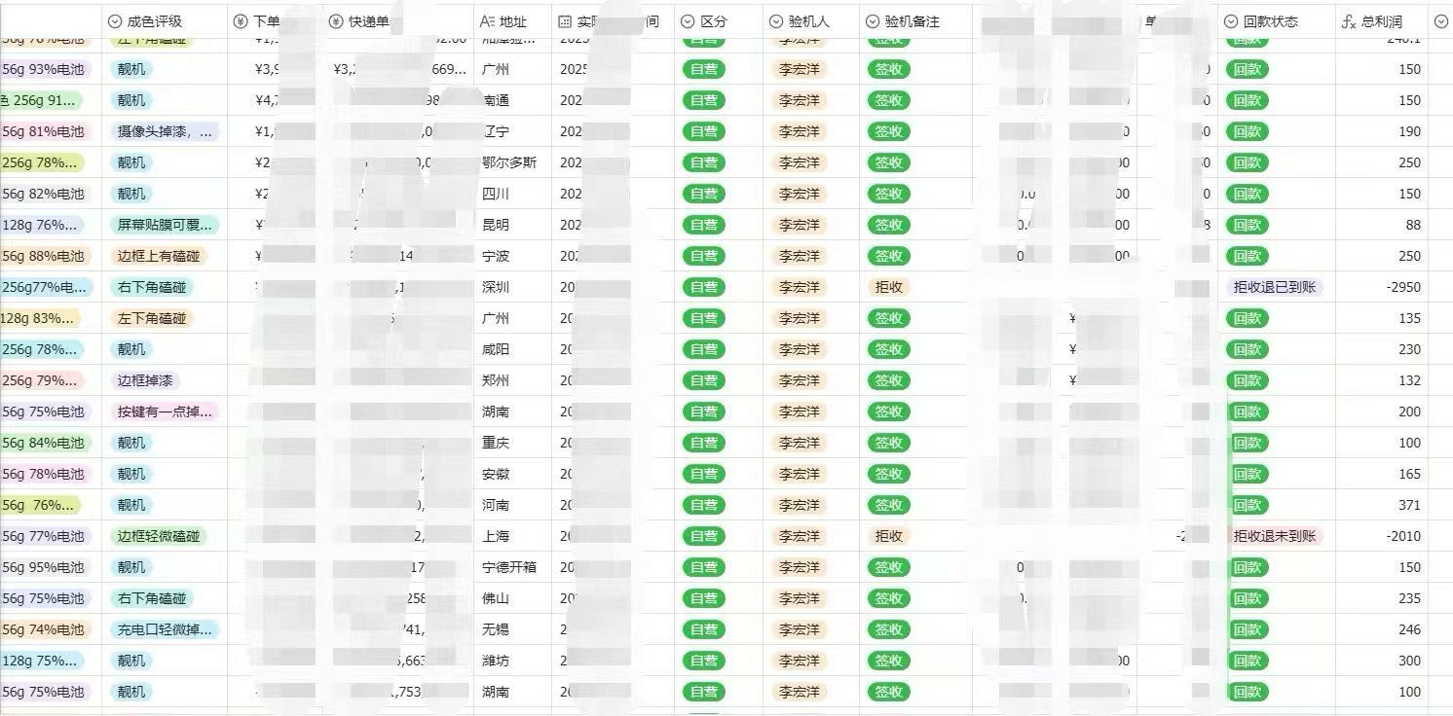Click the circled icon at the far-right header
1453x716 pixels.
pos(1442,20)
